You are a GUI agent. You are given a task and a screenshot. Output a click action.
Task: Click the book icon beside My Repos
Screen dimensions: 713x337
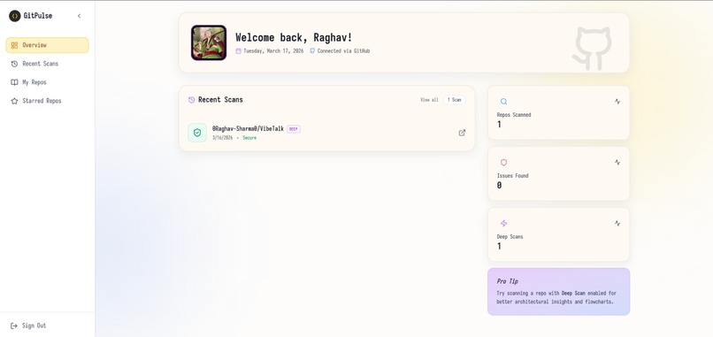[x=14, y=82]
